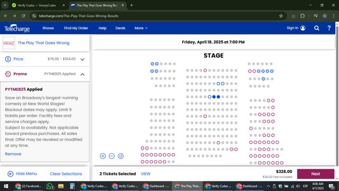The width and height of the screenshot is (339, 191).
Task: Select the magenta seat in first center row
Action: click(205, 71)
